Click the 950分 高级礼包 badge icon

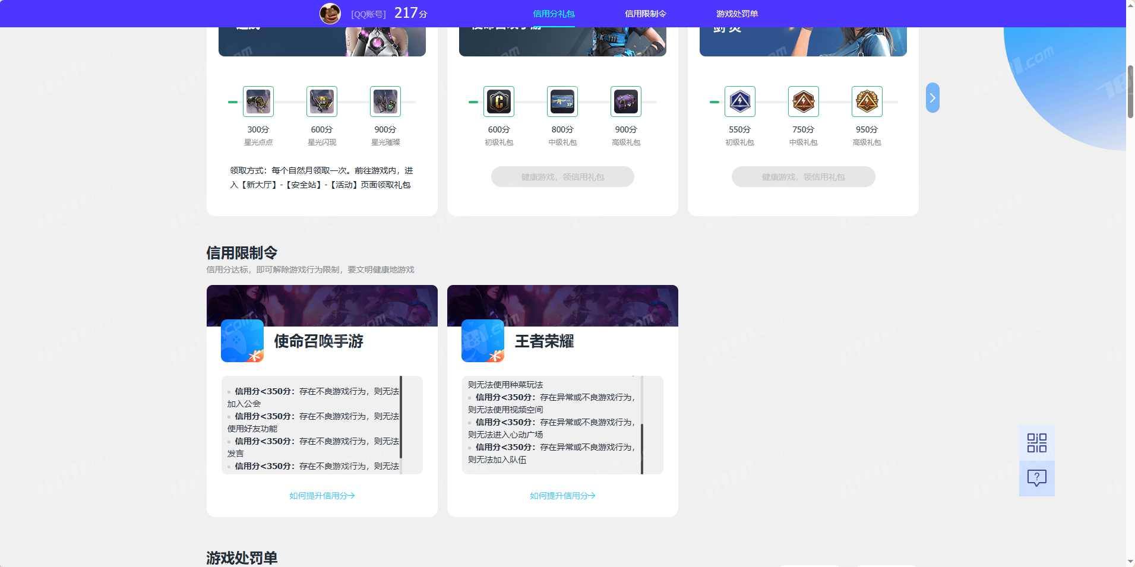coord(867,102)
